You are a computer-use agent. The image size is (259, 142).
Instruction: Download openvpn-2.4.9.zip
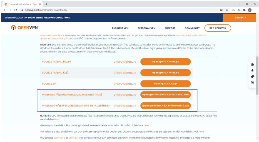point(166,83)
